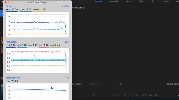Step forward one frame in Source monitor
179x100 pixels.
(131, 95)
